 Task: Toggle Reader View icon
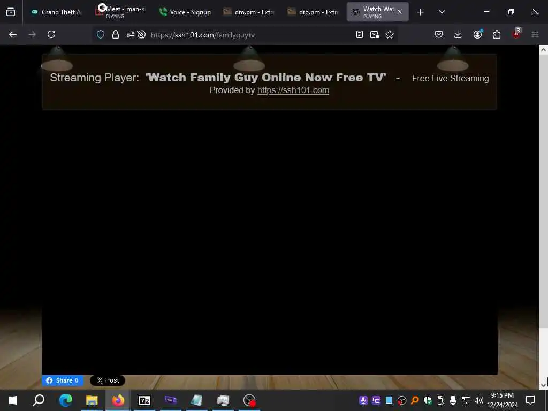coord(359,35)
